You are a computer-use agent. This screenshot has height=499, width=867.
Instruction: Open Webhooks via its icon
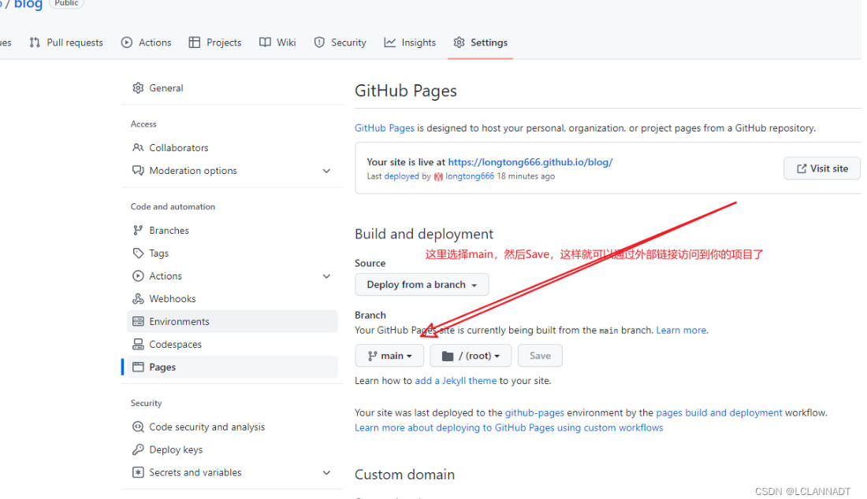[x=138, y=299]
